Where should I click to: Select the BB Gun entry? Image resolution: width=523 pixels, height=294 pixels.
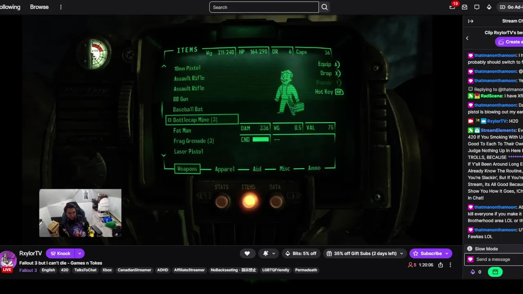[x=181, y=99]
